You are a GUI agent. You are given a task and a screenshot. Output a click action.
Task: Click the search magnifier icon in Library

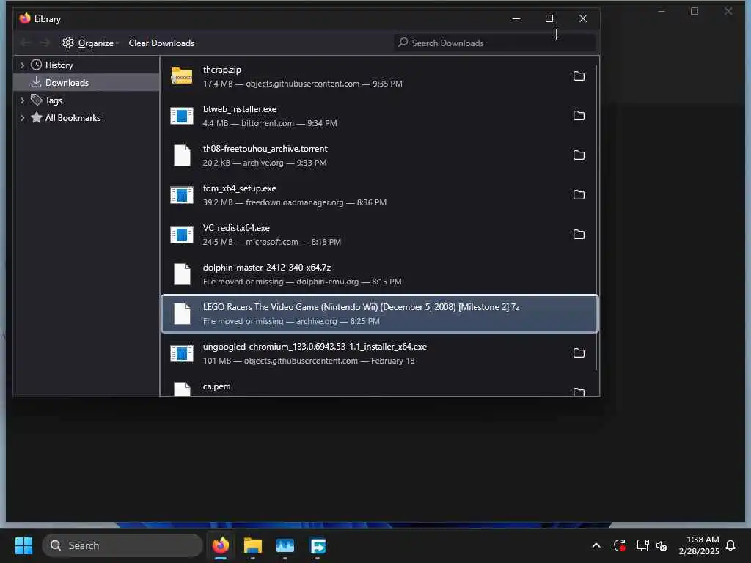pyautogui.click(x=403, y=42)
